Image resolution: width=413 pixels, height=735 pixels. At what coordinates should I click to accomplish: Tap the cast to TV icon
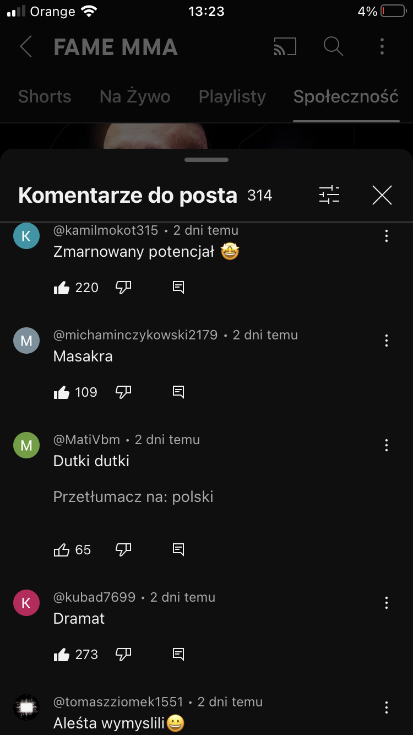(x=285, y=47)
